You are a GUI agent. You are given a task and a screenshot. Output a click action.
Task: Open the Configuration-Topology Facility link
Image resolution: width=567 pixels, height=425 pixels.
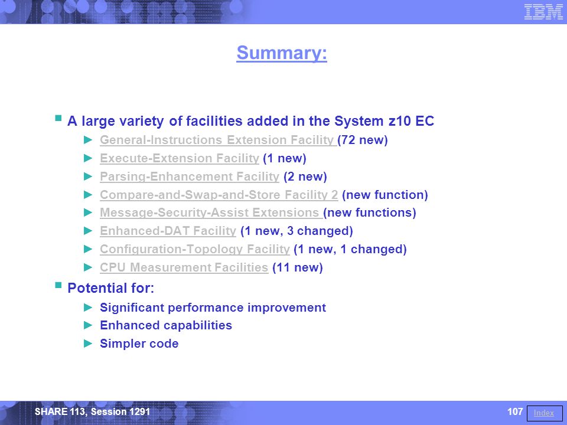[x=195, y=249]
